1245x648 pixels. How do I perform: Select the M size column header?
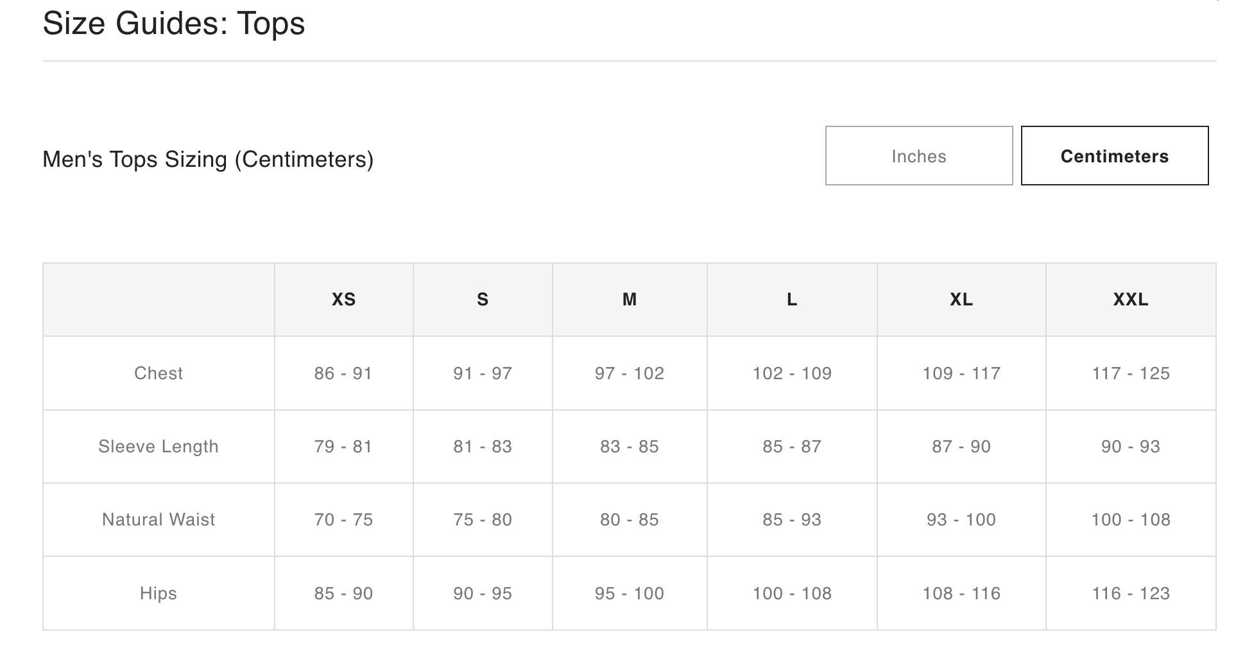[630, 300]
